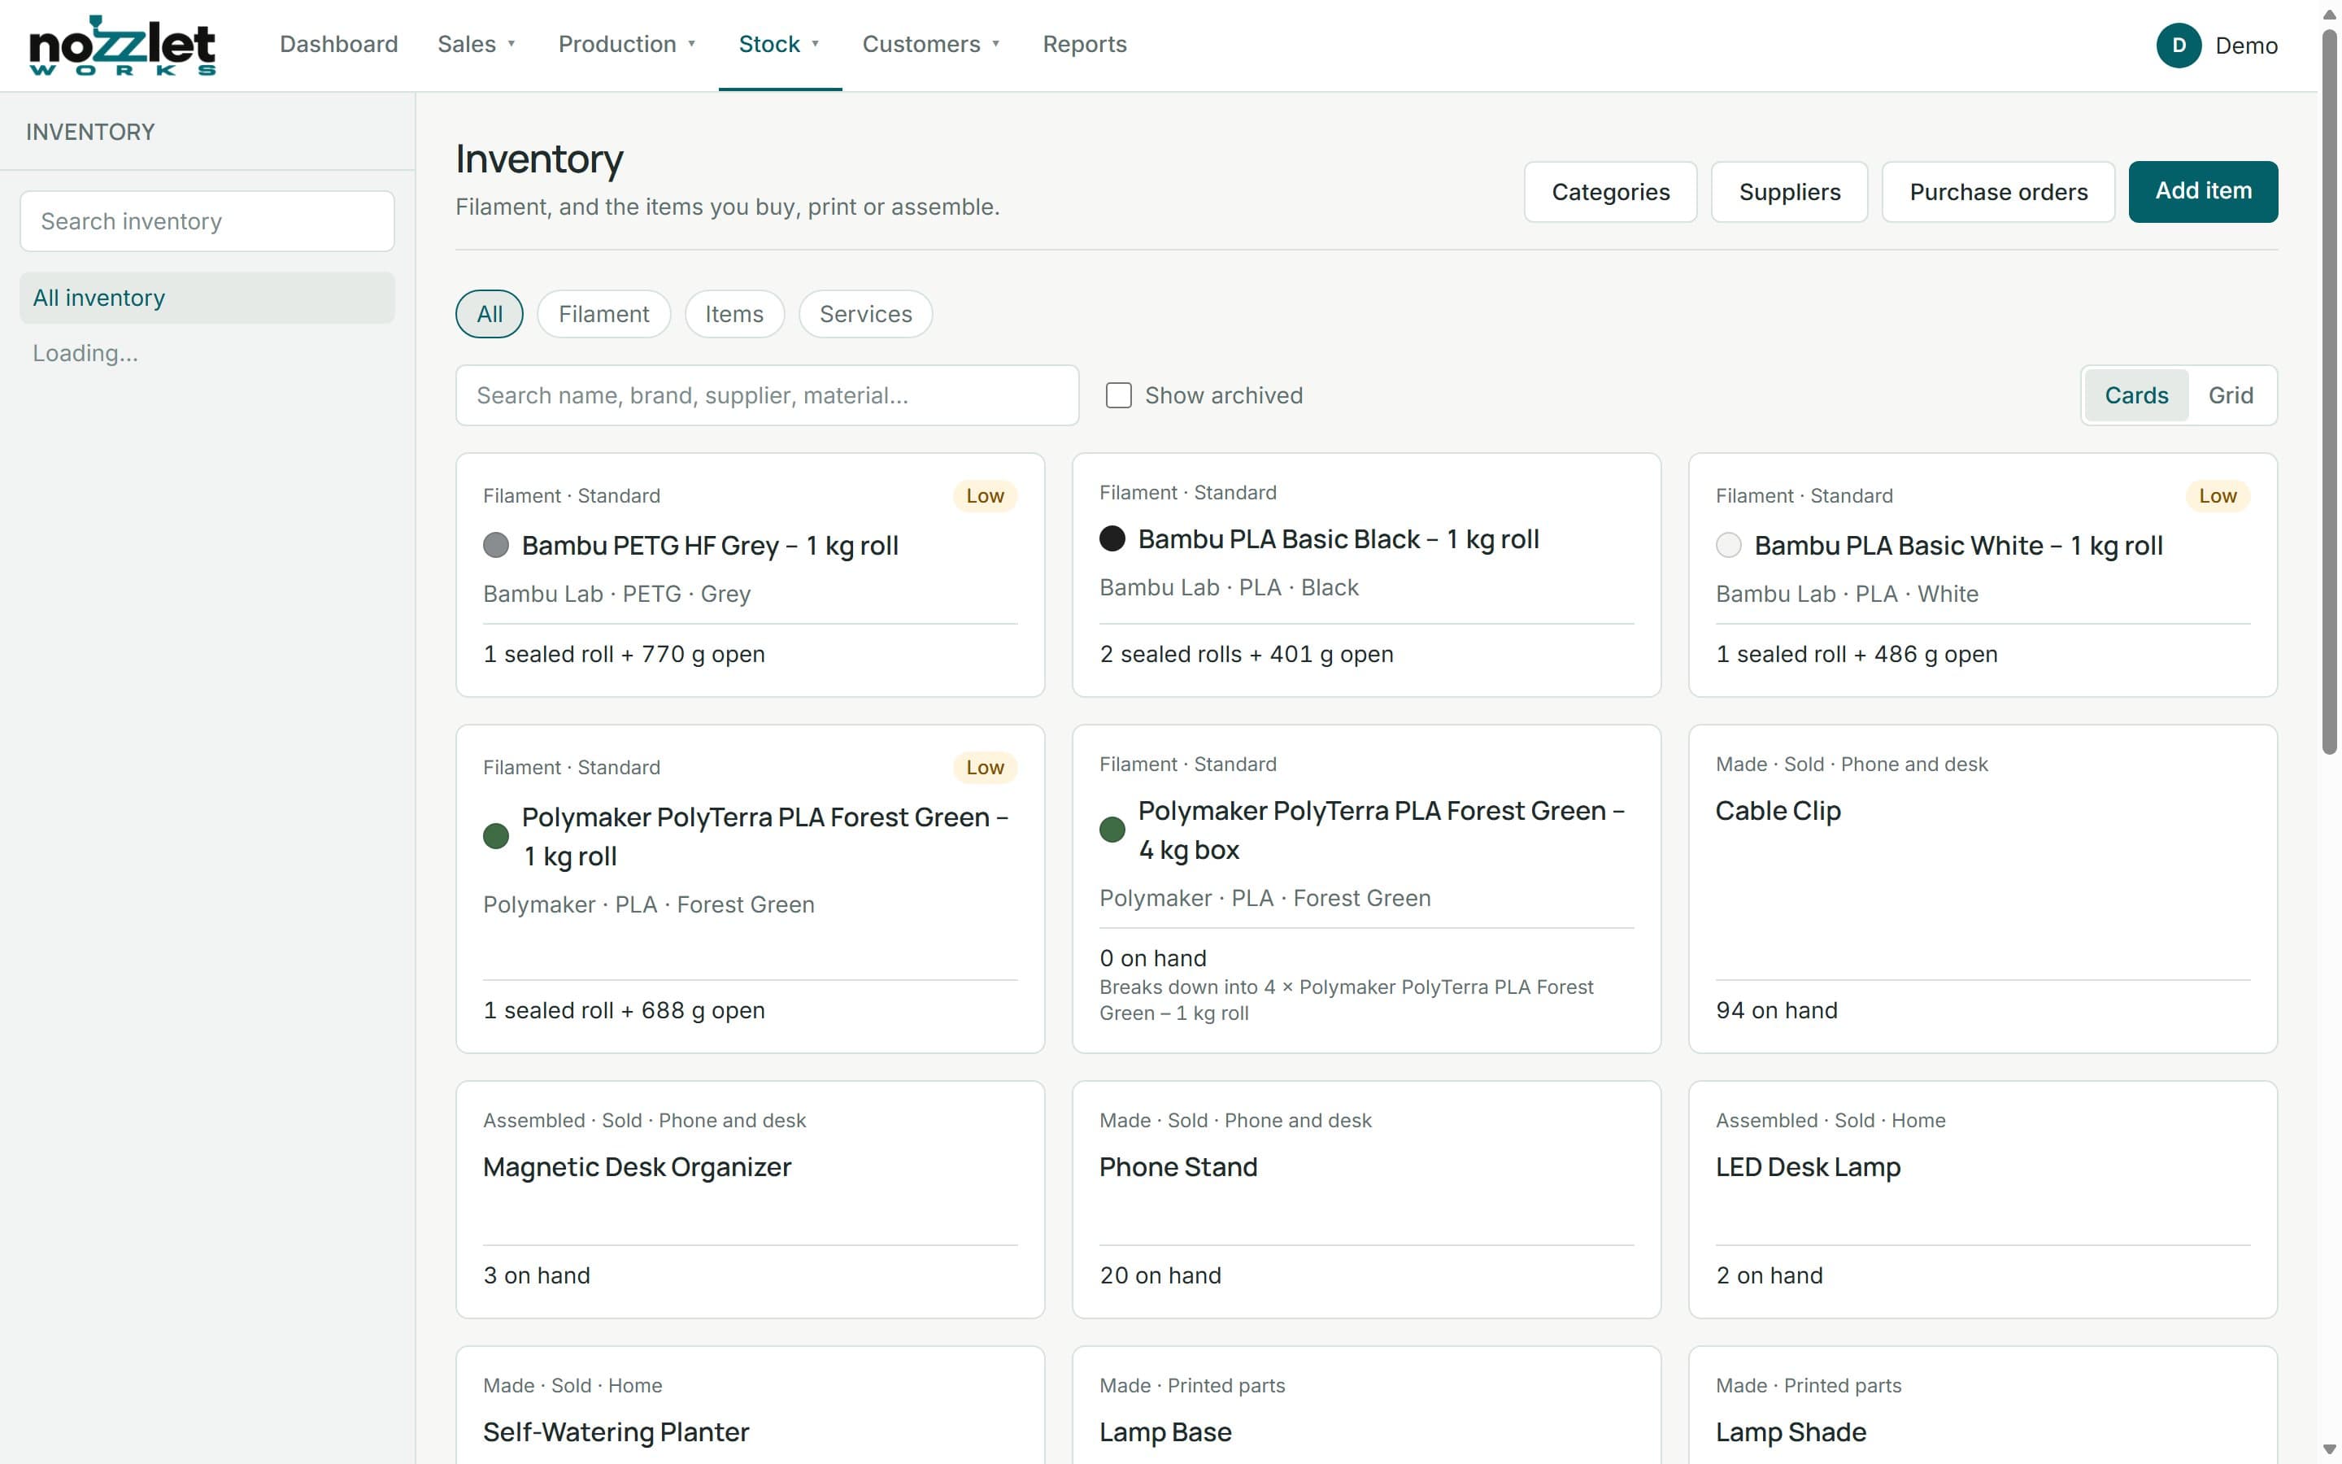Open the Lamp Shade card
The image size is (2342, 1464).
(x=1983, y=1405)
